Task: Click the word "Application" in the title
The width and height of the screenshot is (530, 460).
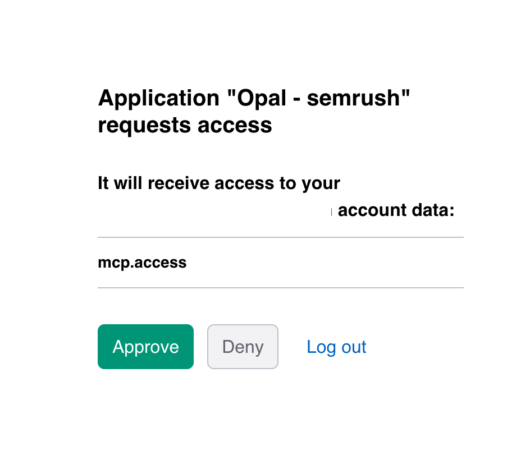Action: pos(158,98)
